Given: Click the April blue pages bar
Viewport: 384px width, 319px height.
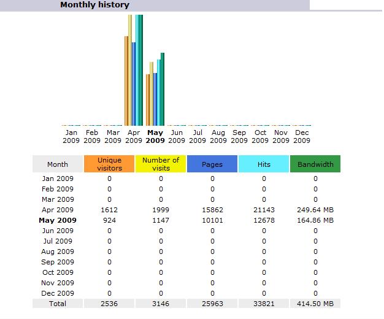Looking at the screenshot, I should click(x=134, y=84).
